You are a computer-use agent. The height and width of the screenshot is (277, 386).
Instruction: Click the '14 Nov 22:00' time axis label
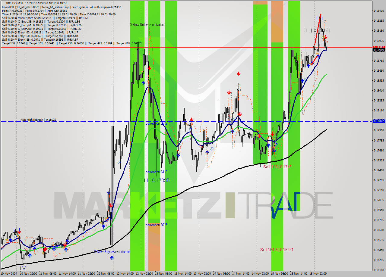pos(261,274)
